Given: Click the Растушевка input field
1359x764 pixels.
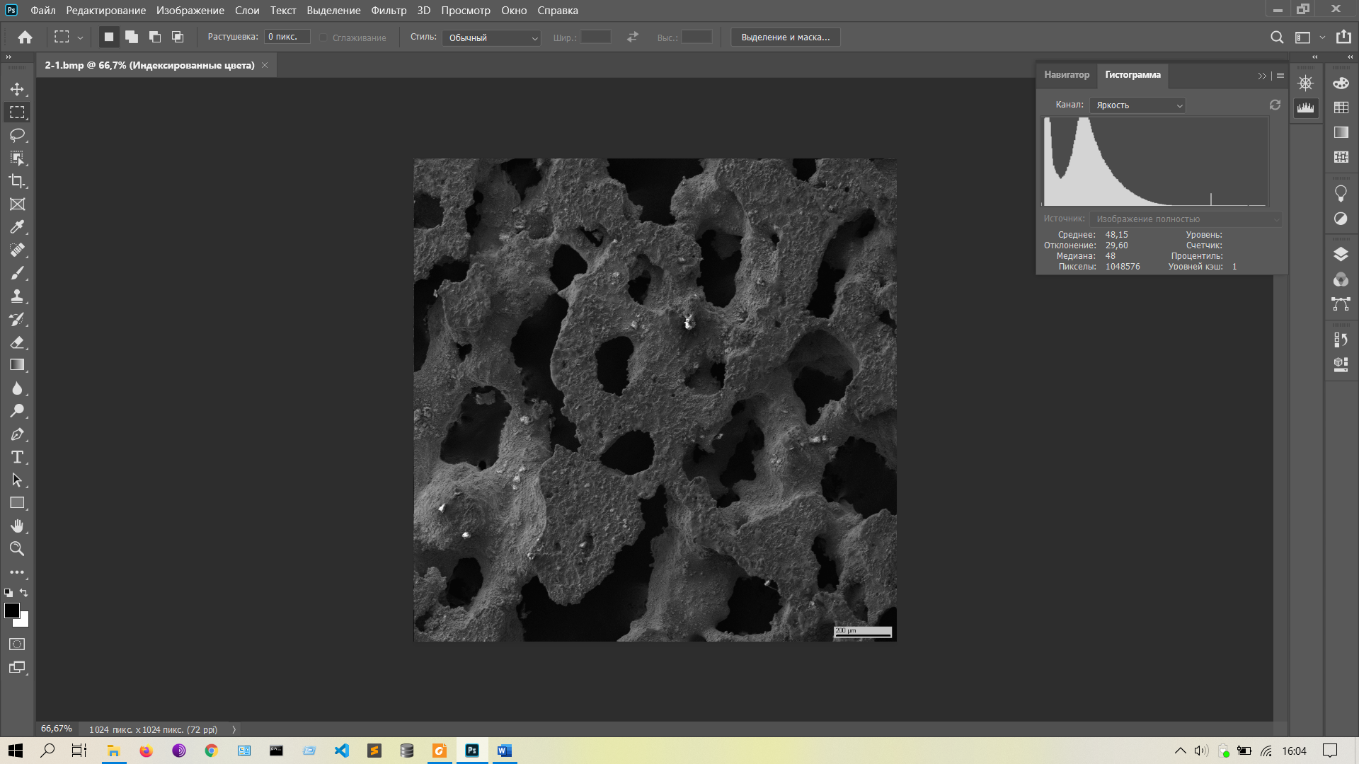Looking at the screenshot, I should [287, 37].
